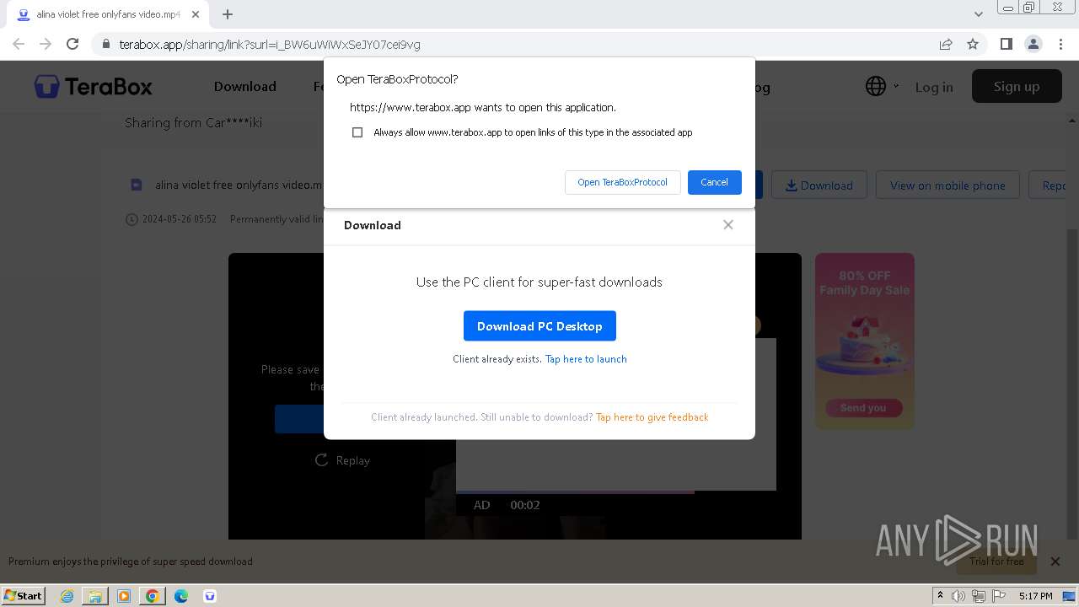Share this page using the address-bar share icon
1079x607 pixels.
click(946, 44)
